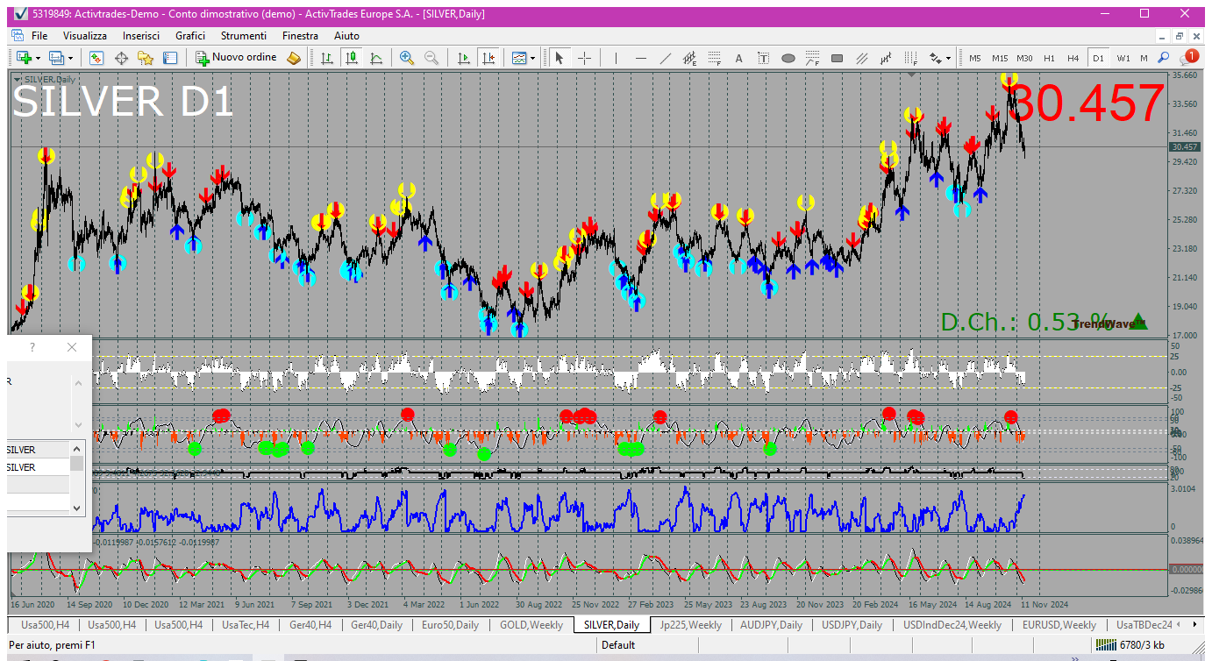Expand the new chart dropdown arrow

[38, 58]
